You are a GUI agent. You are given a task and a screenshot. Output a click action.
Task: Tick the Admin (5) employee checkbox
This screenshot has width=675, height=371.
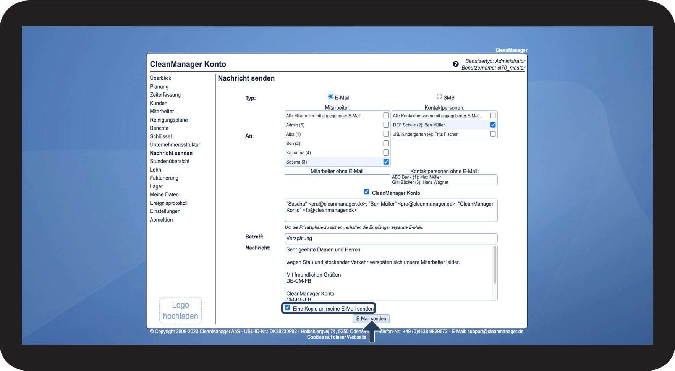point(386,125)
